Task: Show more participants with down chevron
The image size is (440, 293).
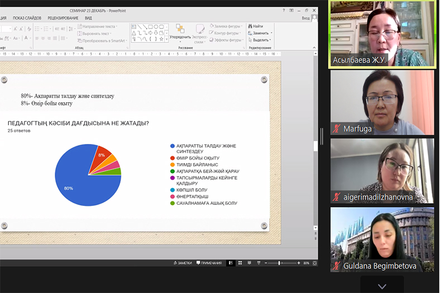Action: pyautogui.click(x=382, y=286)
